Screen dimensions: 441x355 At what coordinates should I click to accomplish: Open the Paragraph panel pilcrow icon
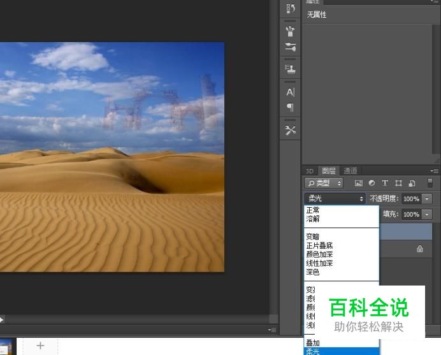[x=290, y=107]
